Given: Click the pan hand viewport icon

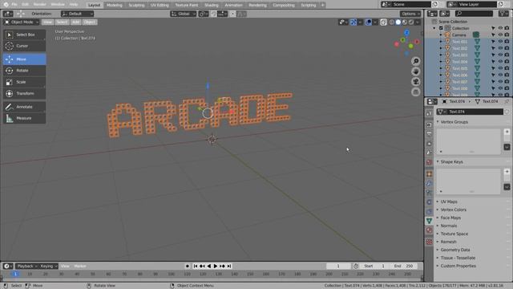Looking at the screenshot, I should coord(416,71).
